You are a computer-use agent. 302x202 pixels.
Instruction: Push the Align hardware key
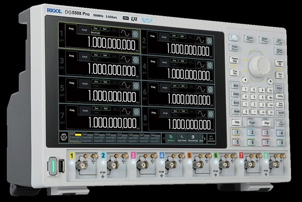[x=267, y=123]
